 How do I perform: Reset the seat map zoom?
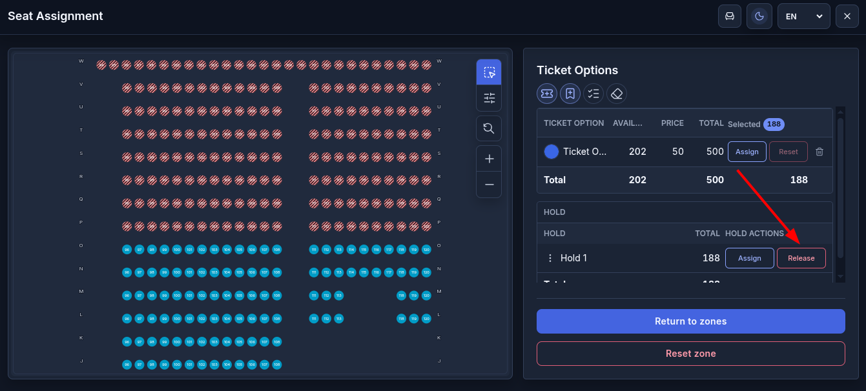(489, 128)
